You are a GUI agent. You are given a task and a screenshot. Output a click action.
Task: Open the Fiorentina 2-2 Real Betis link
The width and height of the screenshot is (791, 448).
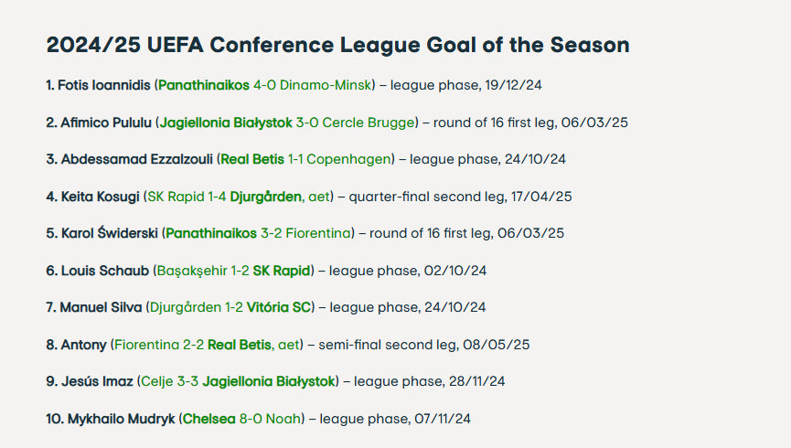point(206,345)
